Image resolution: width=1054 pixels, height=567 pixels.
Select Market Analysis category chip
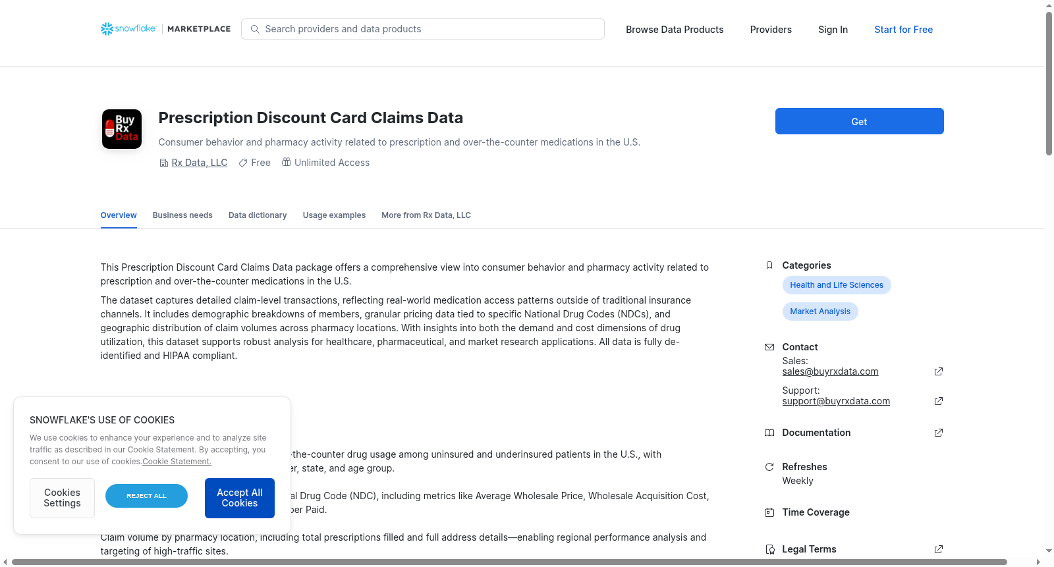(820, 311)
